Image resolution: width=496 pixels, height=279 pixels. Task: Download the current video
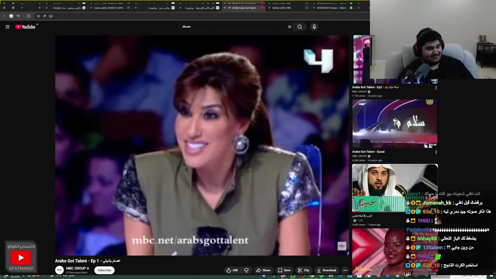pos(326,270)
